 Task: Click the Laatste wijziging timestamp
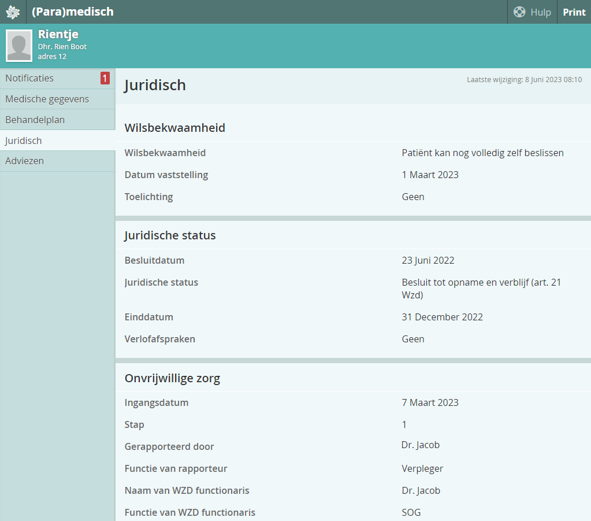(x=524, y=80)
